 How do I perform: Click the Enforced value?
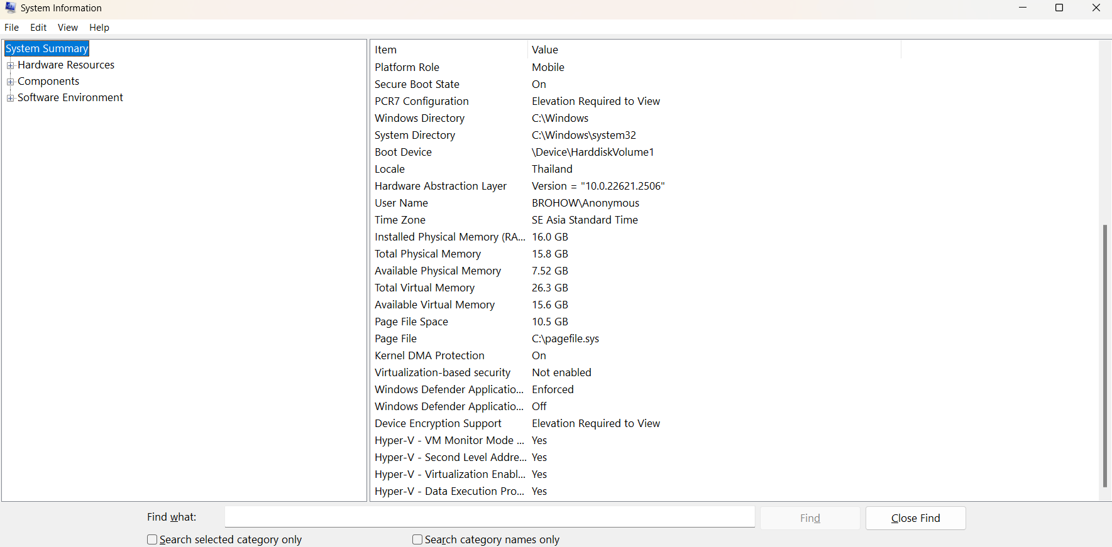tap(553, 389)
